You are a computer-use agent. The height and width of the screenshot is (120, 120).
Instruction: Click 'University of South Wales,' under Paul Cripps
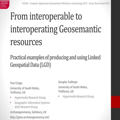tap(25, 88)
